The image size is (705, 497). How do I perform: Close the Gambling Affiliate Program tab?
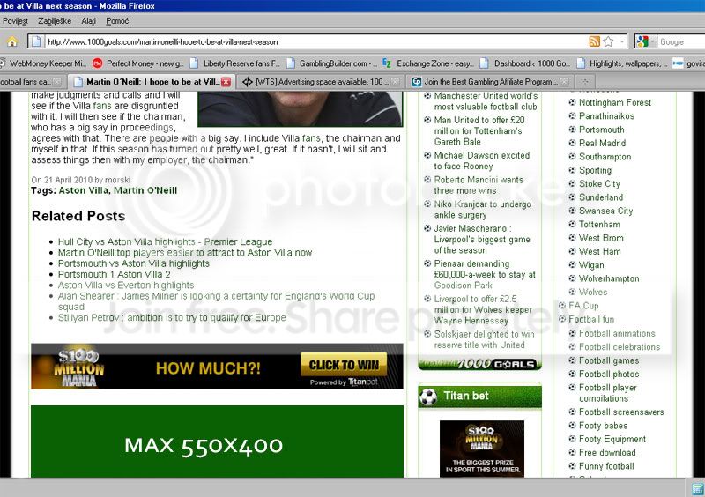565,82
